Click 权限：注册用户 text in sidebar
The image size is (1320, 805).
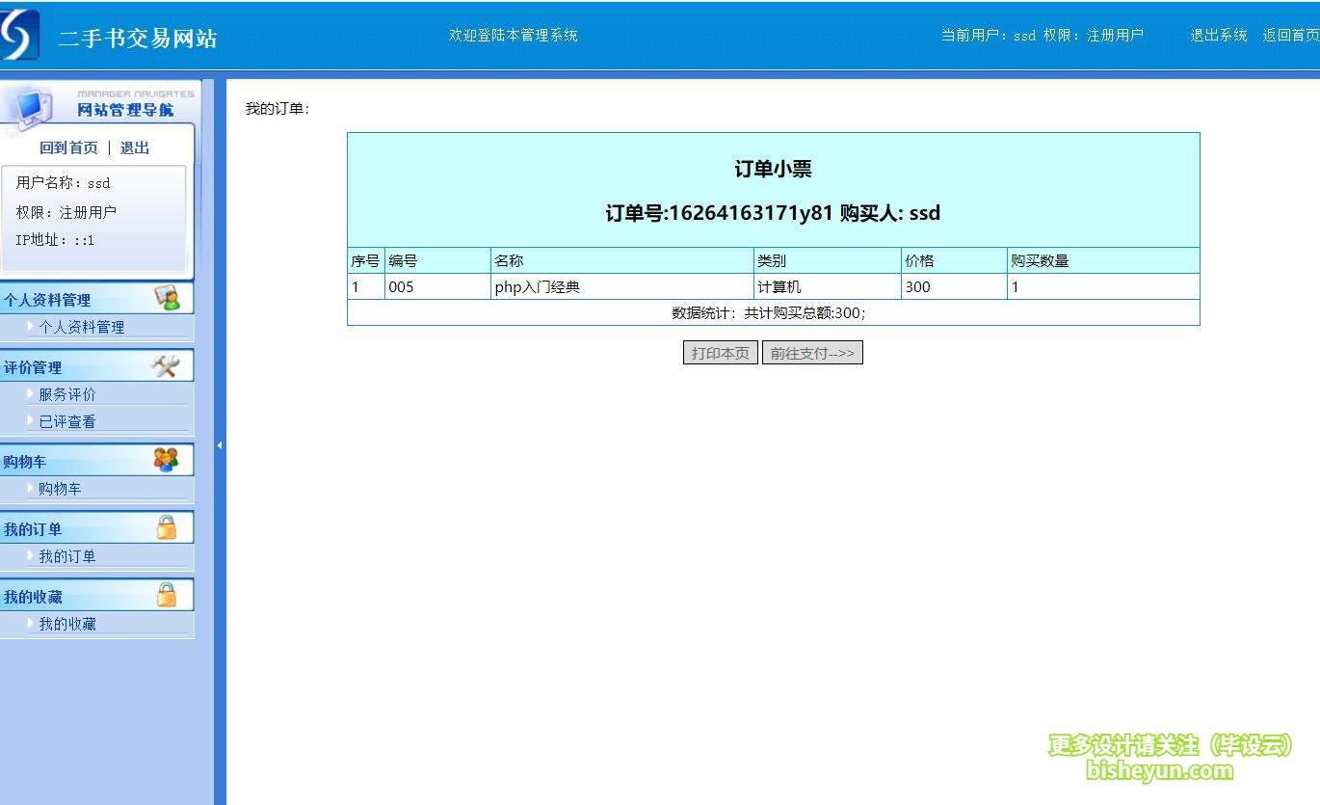[66, 212]
